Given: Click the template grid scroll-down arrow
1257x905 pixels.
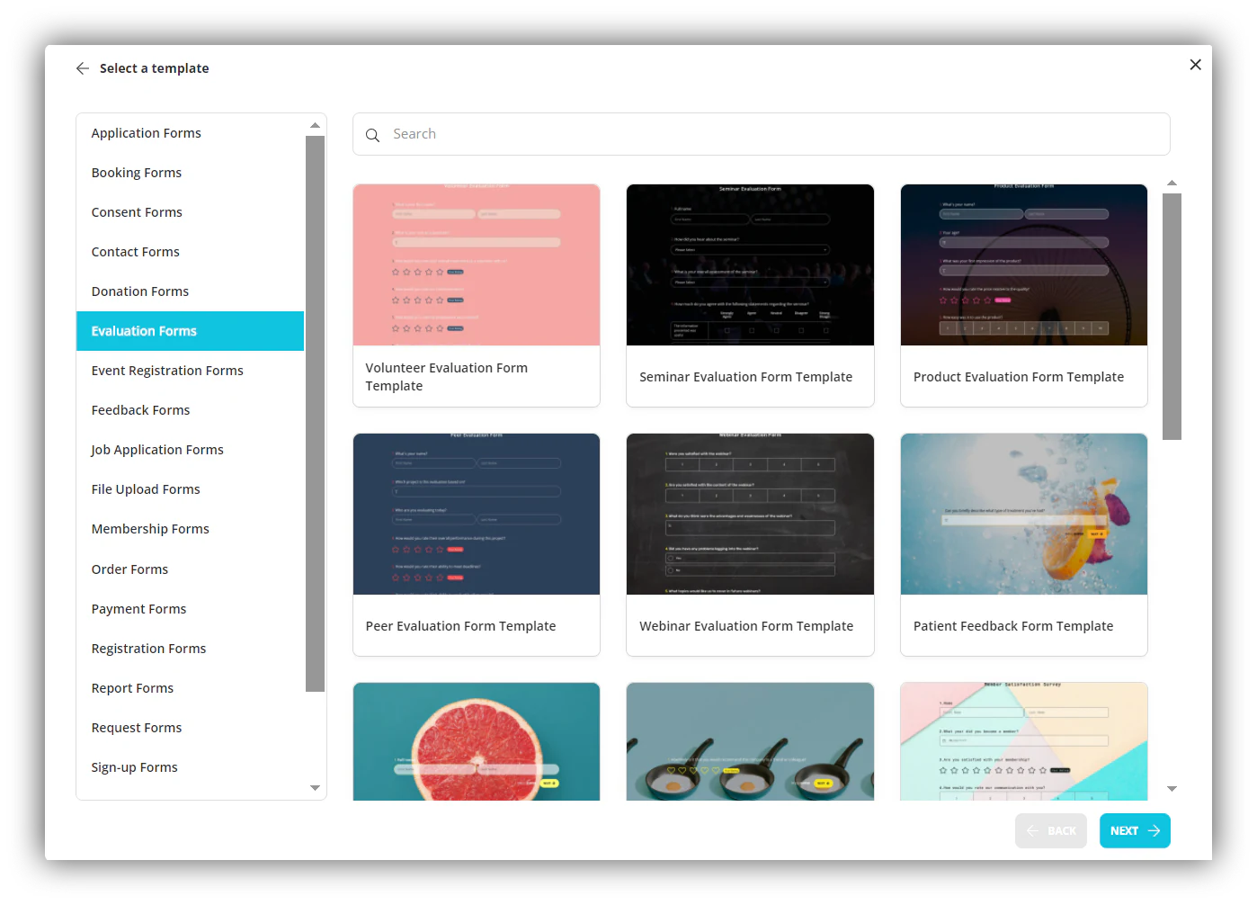Looking at the screenshot, I should tap(1172, 789).
